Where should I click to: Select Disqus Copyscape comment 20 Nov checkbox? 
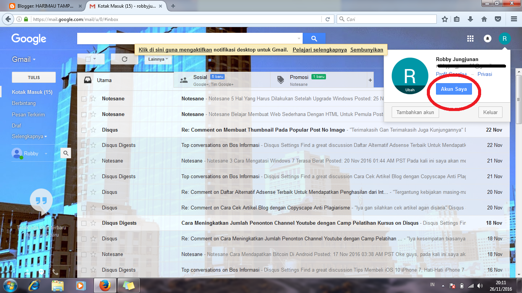(84, 208)
